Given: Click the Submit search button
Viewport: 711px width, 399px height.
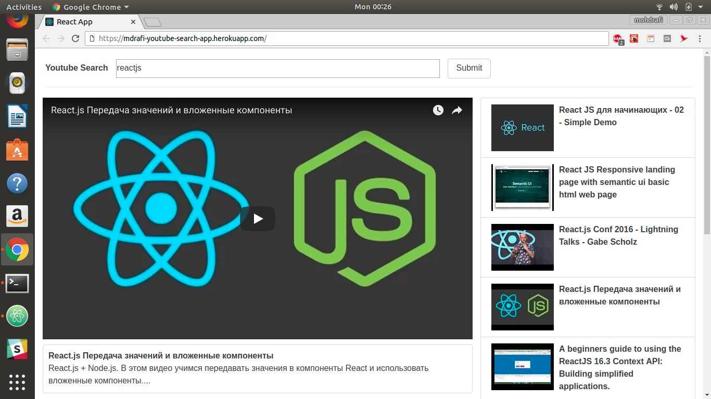Looking at the screenshot, I should tap(469, 68).
